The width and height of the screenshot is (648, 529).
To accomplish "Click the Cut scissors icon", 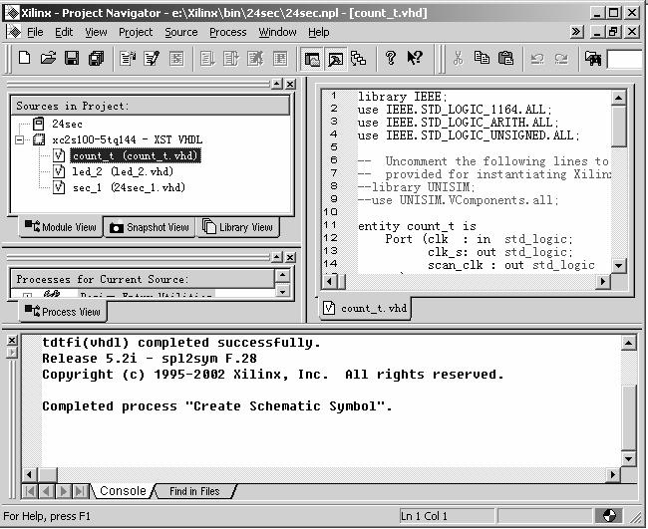I will coord(458,58).
